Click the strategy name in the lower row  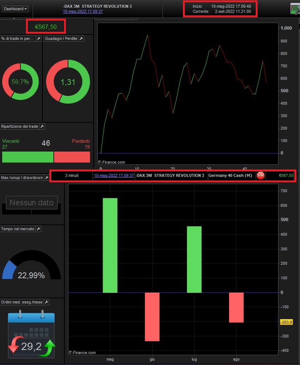point(170,175)
